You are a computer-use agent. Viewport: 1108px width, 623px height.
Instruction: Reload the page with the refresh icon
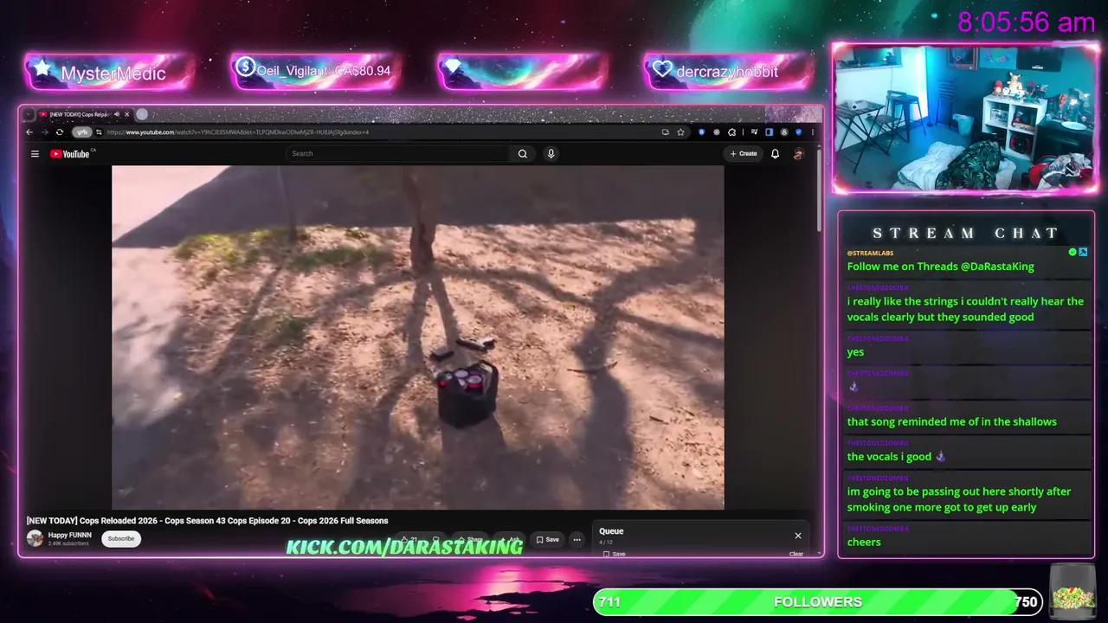coord(60,132)
